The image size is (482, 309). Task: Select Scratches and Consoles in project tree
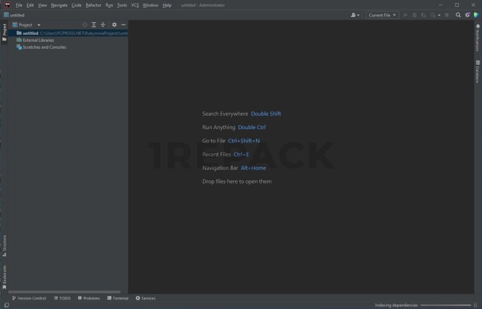(44, 47)
